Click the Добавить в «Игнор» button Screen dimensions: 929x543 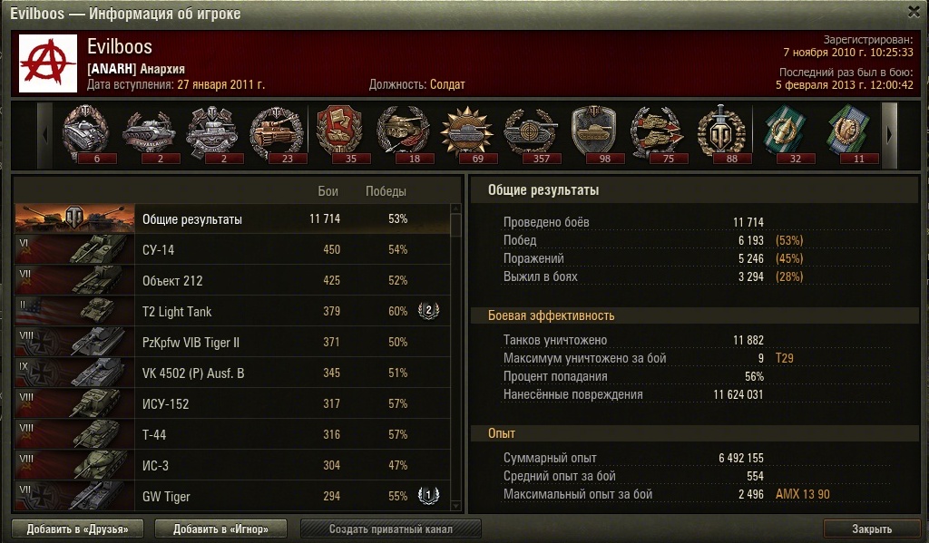pyautogui.click(x=220, y=528)
